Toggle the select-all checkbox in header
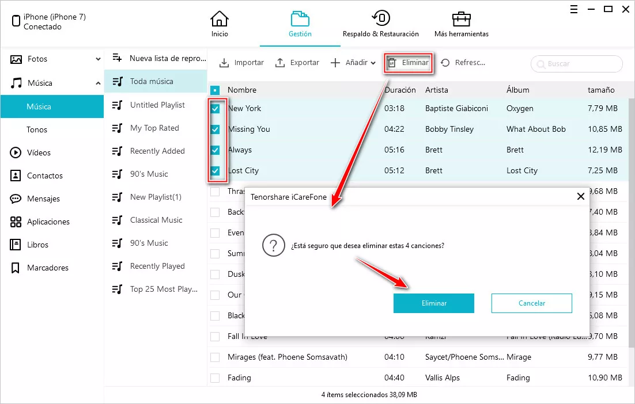 point(215,90)
